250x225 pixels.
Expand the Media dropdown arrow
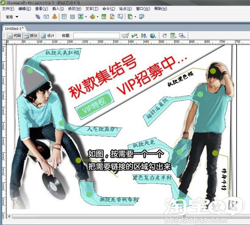coord(97,17)
